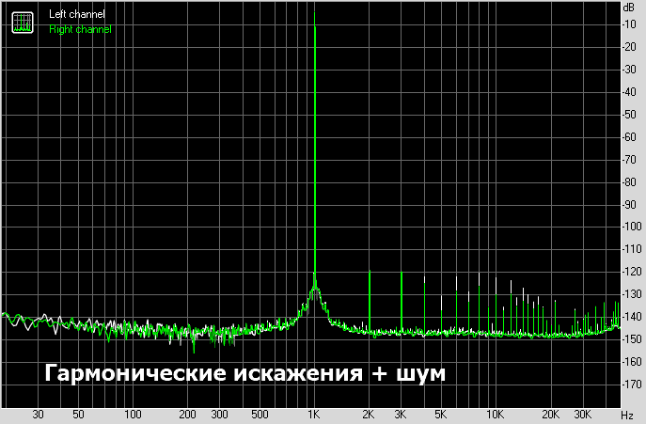Click the Hz unit label on the frequency axis

click(x=626, y=415)
